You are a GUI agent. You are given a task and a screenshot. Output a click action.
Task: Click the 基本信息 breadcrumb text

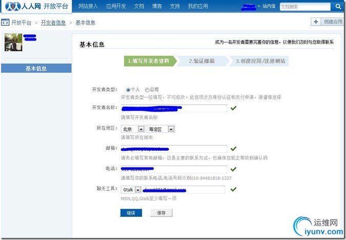point(86,23)
